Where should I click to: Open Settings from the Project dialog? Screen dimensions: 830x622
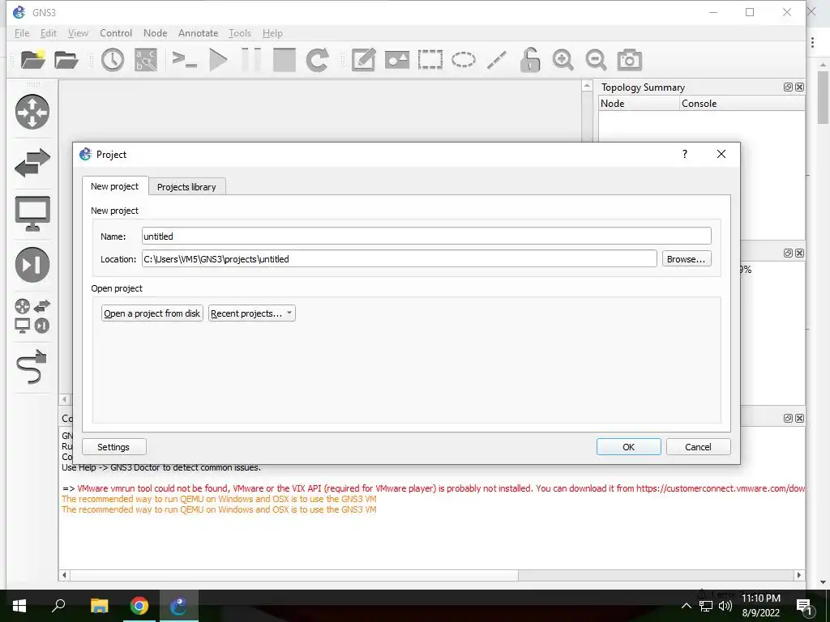[113, 447]
